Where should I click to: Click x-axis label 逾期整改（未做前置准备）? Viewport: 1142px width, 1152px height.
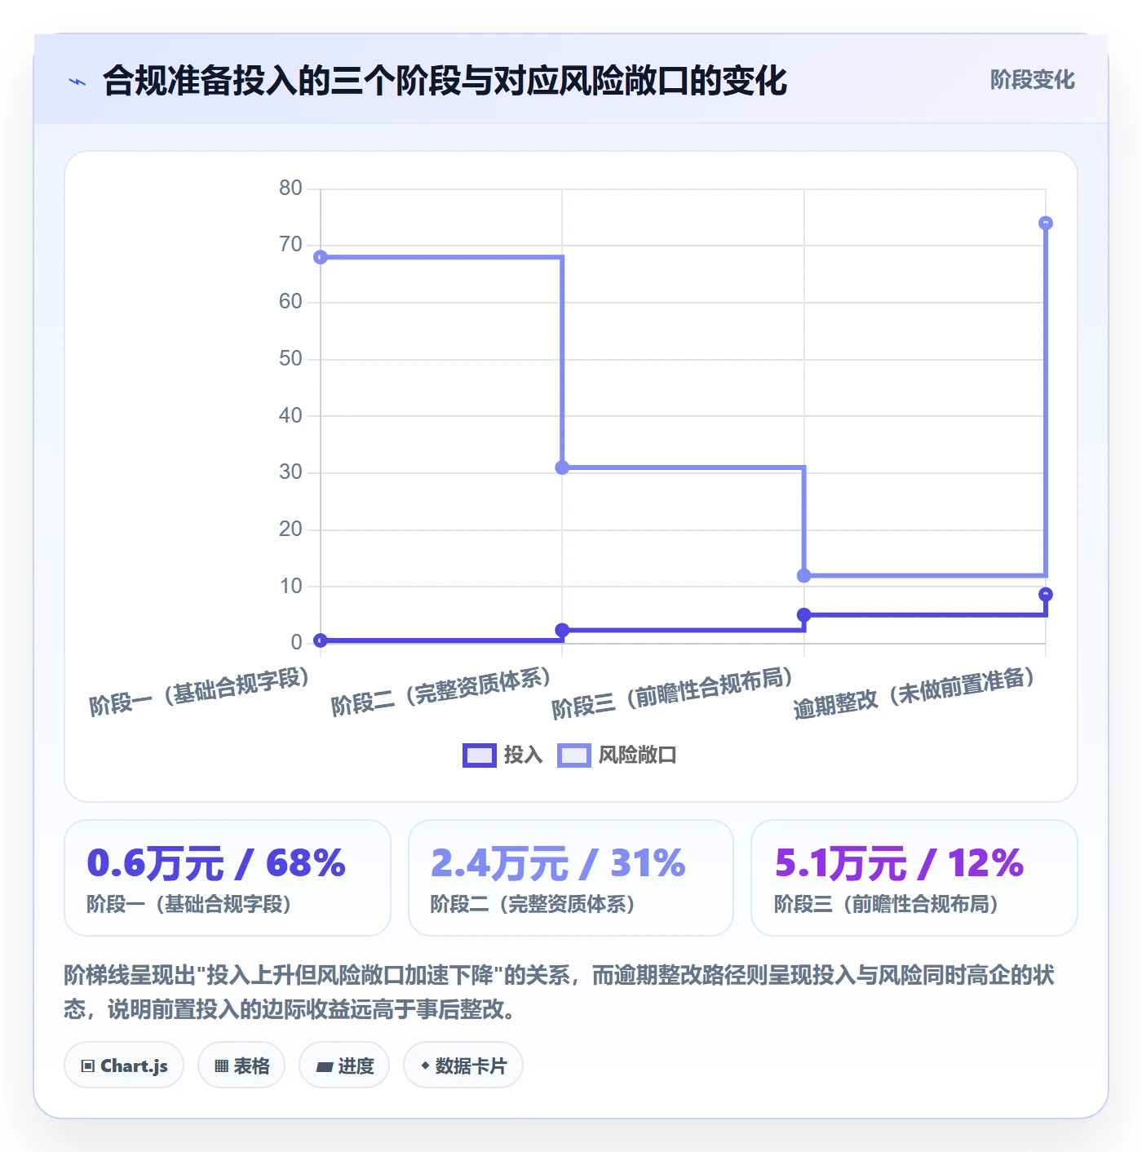[914, 692]
